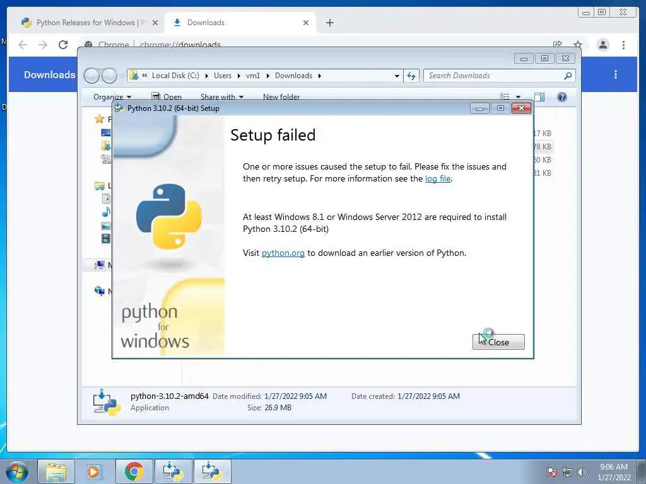The image size is (646, 484).
Task: Open the Windows Start button
Action: click(16, 471)
